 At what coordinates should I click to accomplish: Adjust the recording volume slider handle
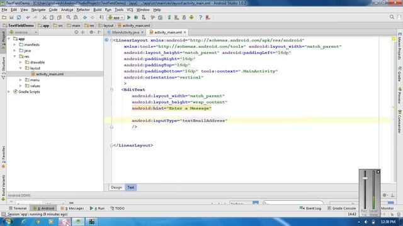(365, 178)
